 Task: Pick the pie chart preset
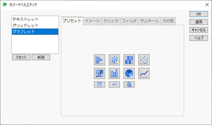coord(129,73)
